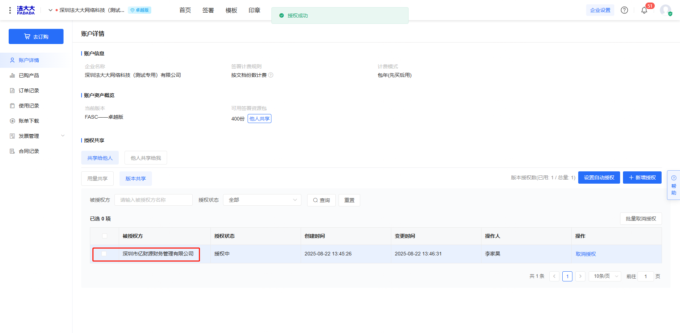
Task: Open 印章 menu
Action: coord(254,10)
